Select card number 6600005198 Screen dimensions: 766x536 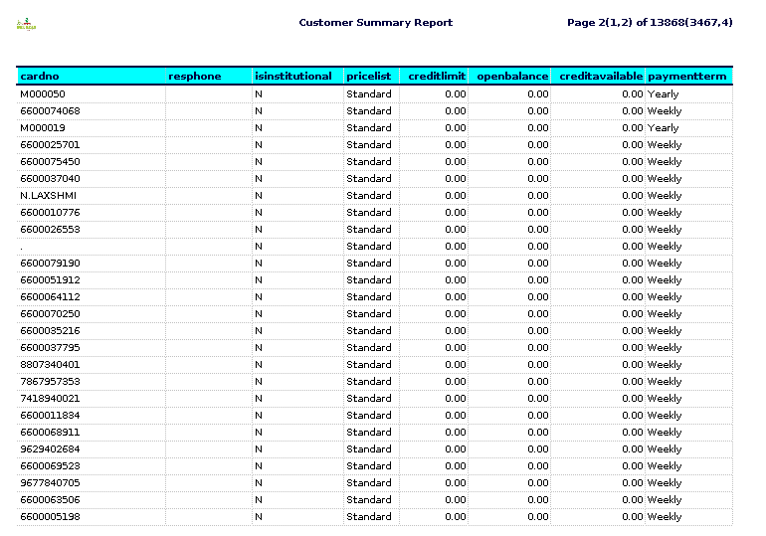(x=50, y=517)
